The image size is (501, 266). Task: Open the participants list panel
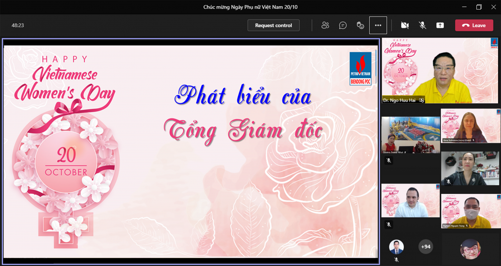(325, 25)
